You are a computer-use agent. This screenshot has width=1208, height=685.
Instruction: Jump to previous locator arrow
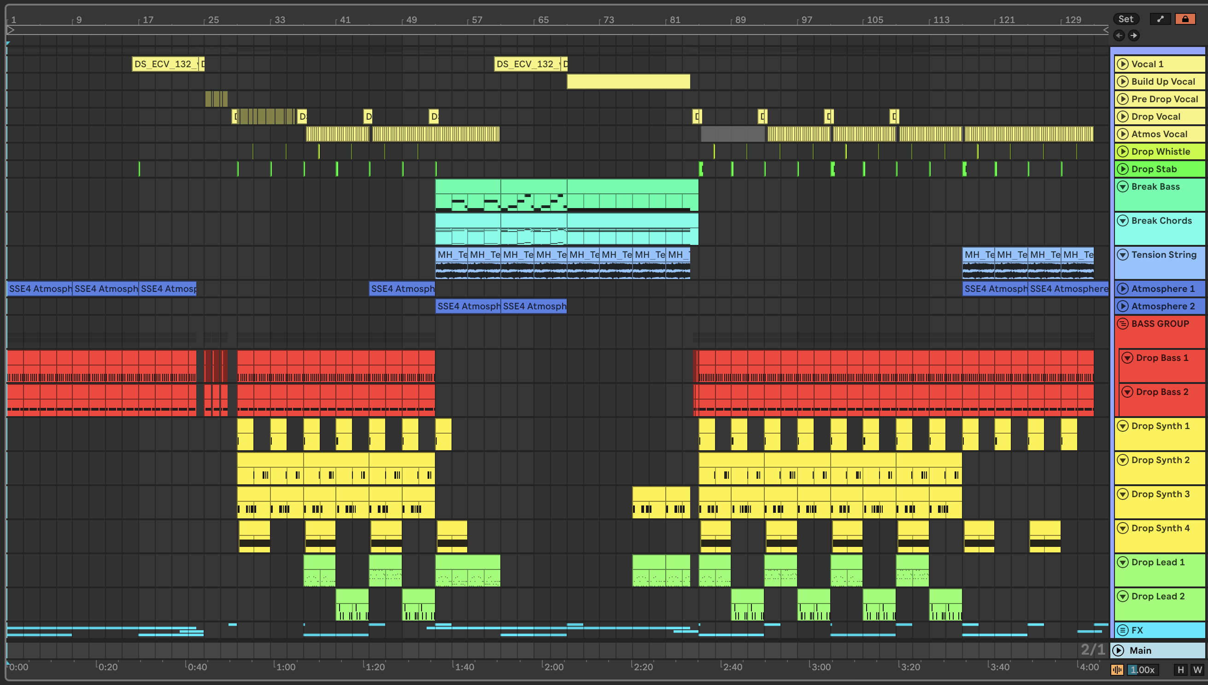pyautogui.click(x=1119, y=35)
